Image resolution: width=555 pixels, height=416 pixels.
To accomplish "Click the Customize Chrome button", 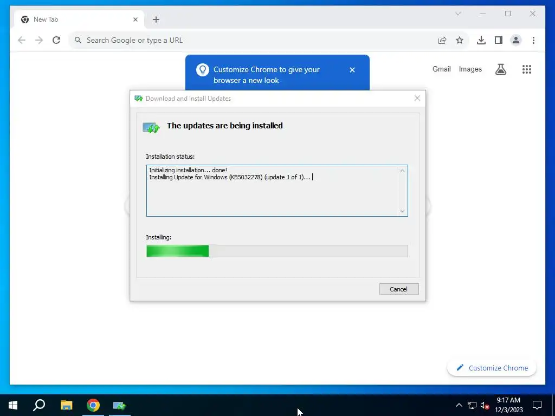I will pos(492,368).
